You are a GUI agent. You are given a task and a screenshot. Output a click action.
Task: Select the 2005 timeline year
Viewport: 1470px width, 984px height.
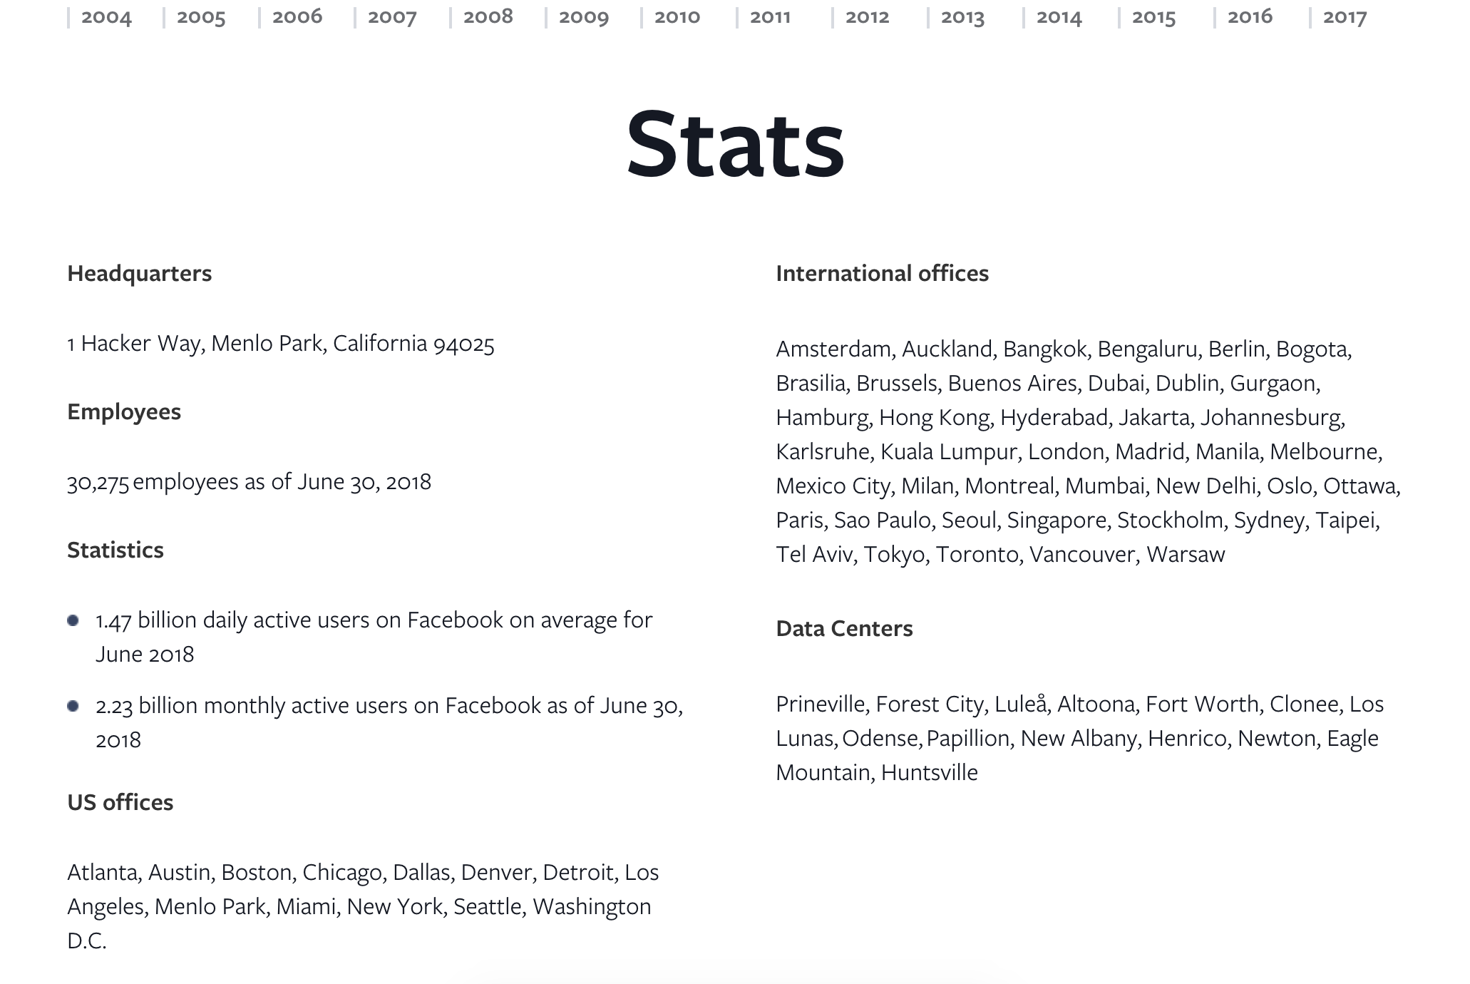click(x=201, y=17)
